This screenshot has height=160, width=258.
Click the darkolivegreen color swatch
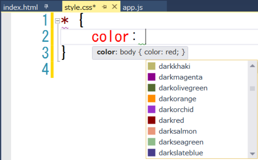point(152,88)
